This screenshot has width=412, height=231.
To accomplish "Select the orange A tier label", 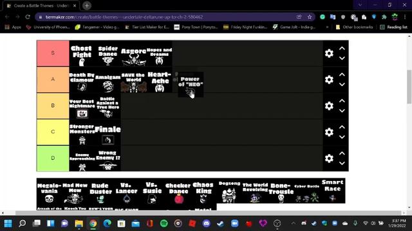I will [53, 80].
